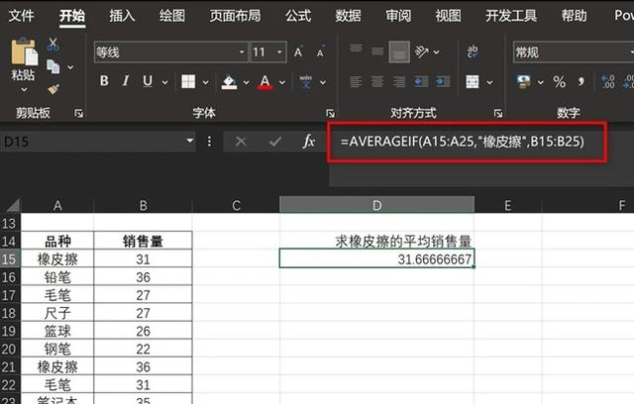Screen dimensions: 634x404
Task: Open the 插入 (Insert) ribbon tab
Action: (122, 15)
